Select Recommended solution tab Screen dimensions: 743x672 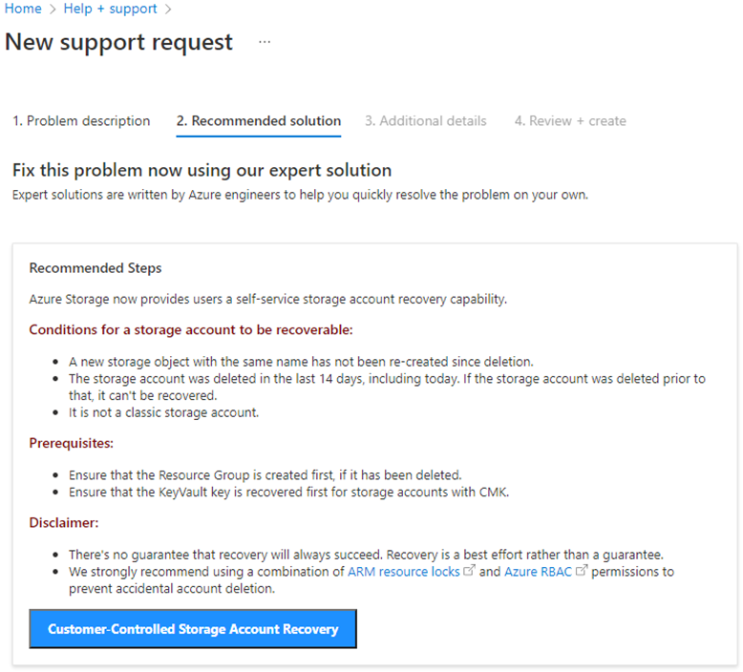tap(259, 121)
